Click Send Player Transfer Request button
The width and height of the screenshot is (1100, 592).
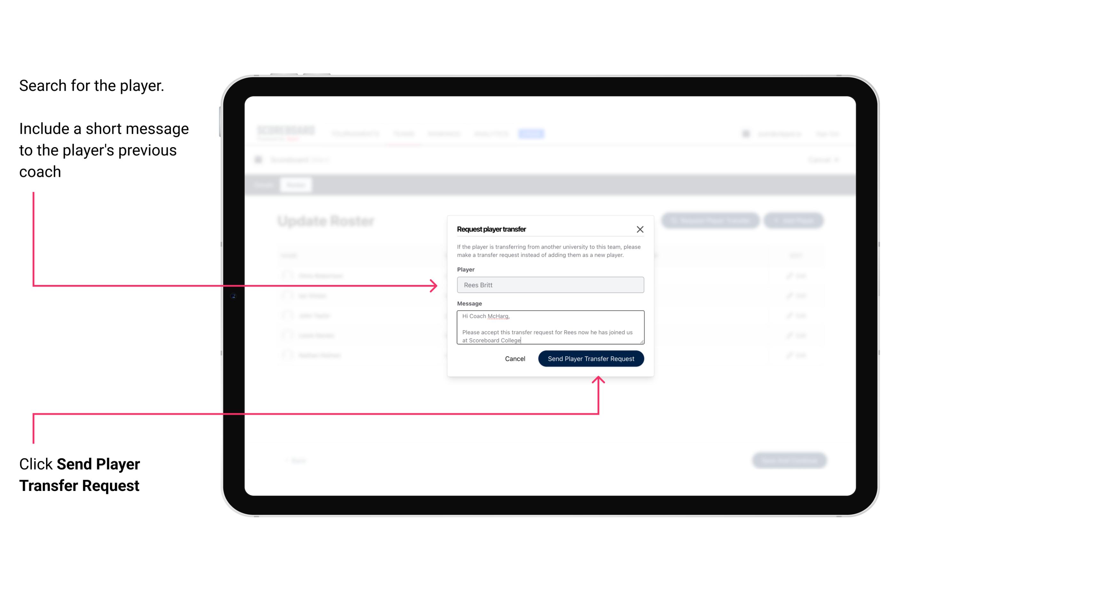591,358
